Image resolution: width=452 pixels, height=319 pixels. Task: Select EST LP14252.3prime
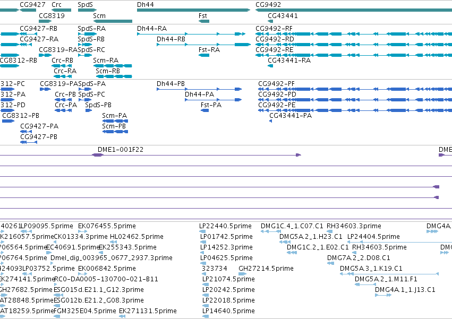(x=202, y=253)
